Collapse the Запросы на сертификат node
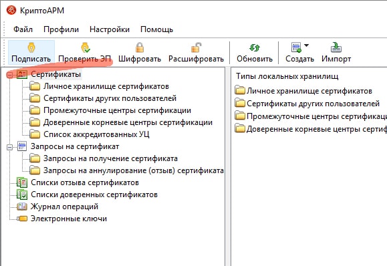The image size is (387, 266). pos(9,147)
